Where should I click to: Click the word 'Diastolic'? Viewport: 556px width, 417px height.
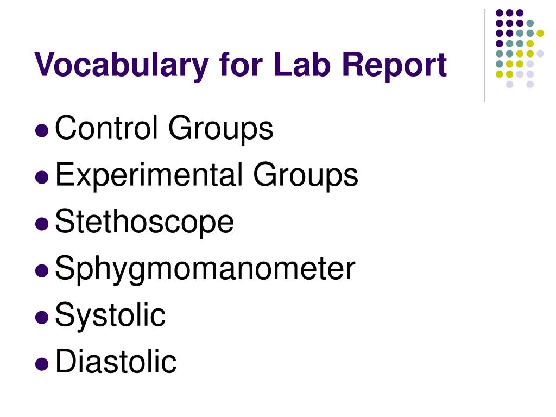coord(116,362)
